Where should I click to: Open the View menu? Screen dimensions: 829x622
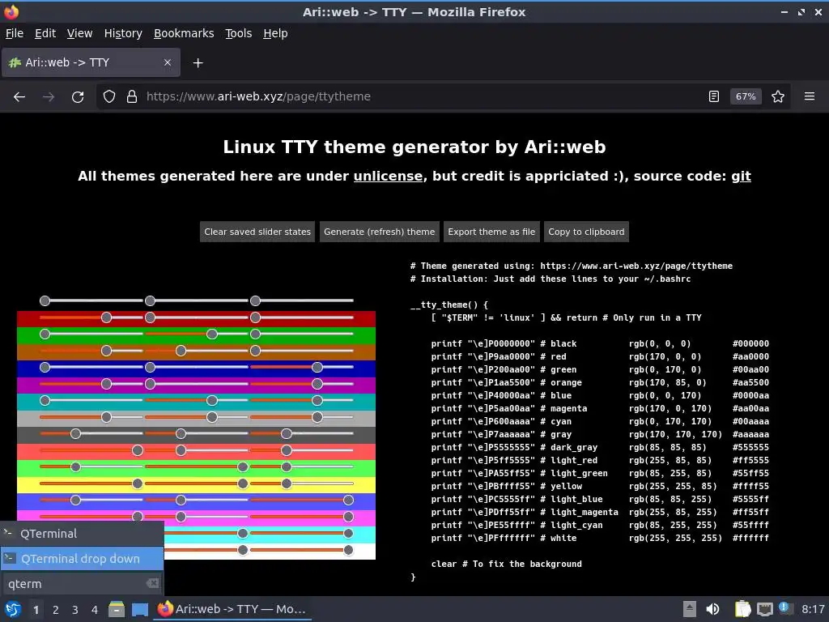[x=80, y=33]
